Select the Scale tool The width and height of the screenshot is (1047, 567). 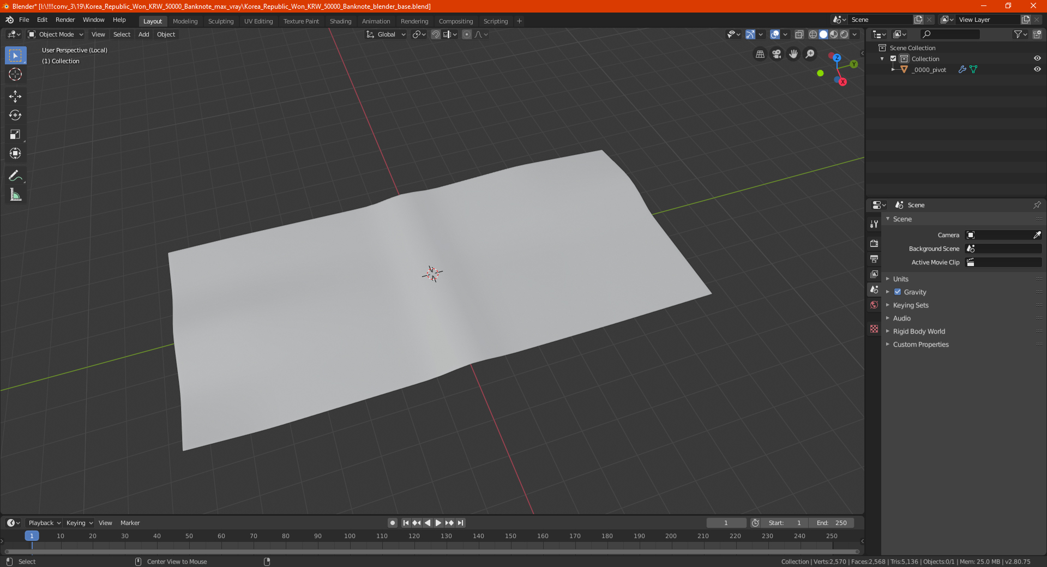(15, 135)
